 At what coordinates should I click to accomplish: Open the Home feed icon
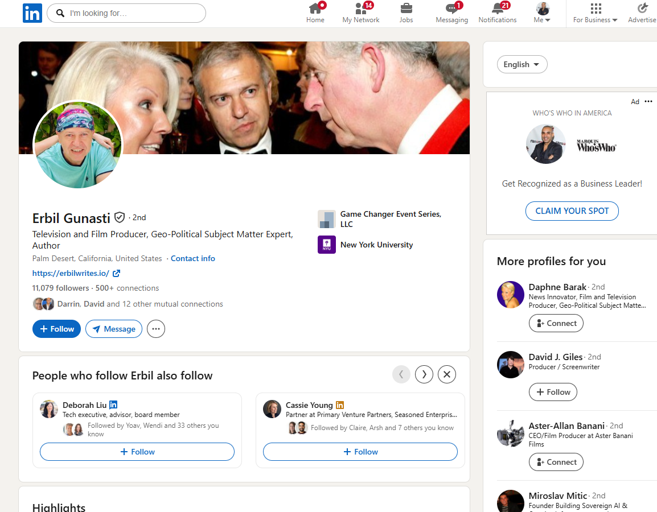click(x=315, y=9)
